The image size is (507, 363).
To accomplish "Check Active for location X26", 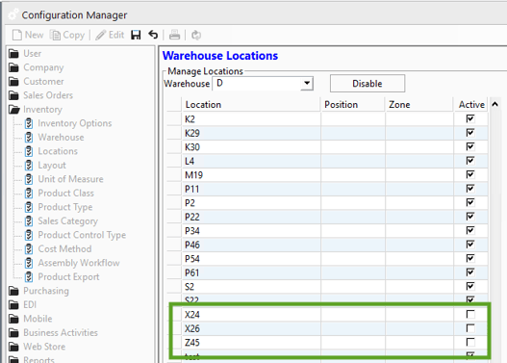I will tap(470, 328).
